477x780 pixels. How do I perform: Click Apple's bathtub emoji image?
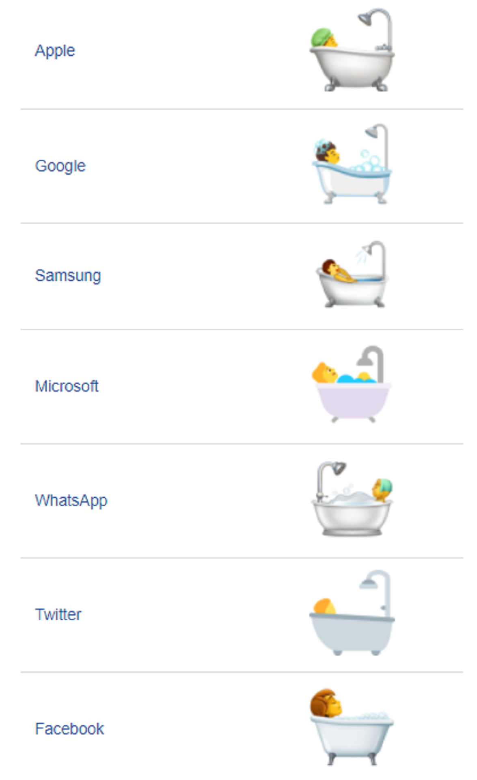pyautogui.click(x=352, y=50)
